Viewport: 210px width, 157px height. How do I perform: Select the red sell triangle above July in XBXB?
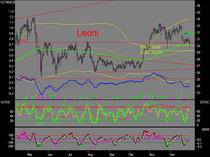72,133
